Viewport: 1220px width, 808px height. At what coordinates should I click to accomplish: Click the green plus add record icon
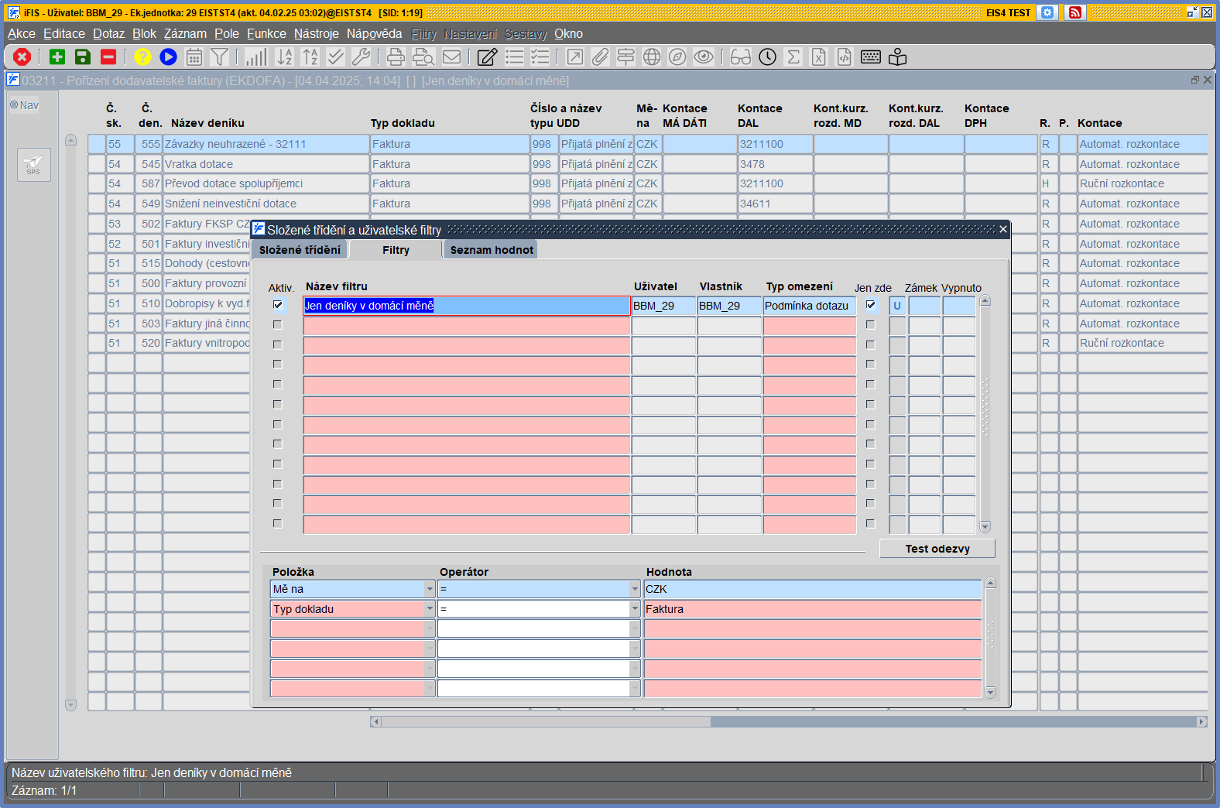click(57, 56)
